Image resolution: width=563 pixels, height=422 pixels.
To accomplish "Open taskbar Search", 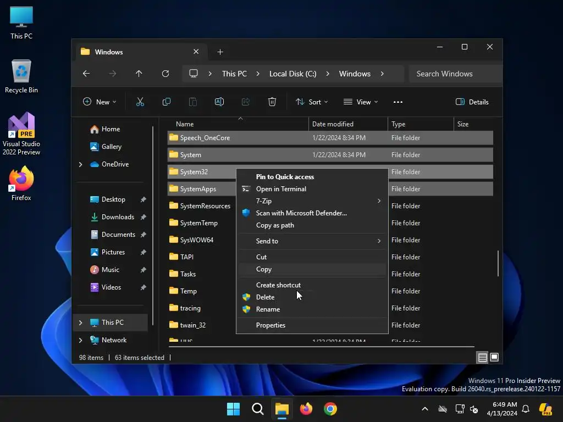I will (x=257, y=409).
